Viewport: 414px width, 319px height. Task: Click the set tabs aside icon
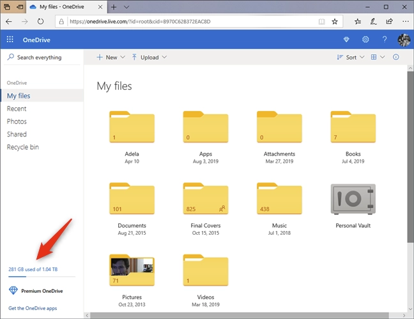click(20, 7)
